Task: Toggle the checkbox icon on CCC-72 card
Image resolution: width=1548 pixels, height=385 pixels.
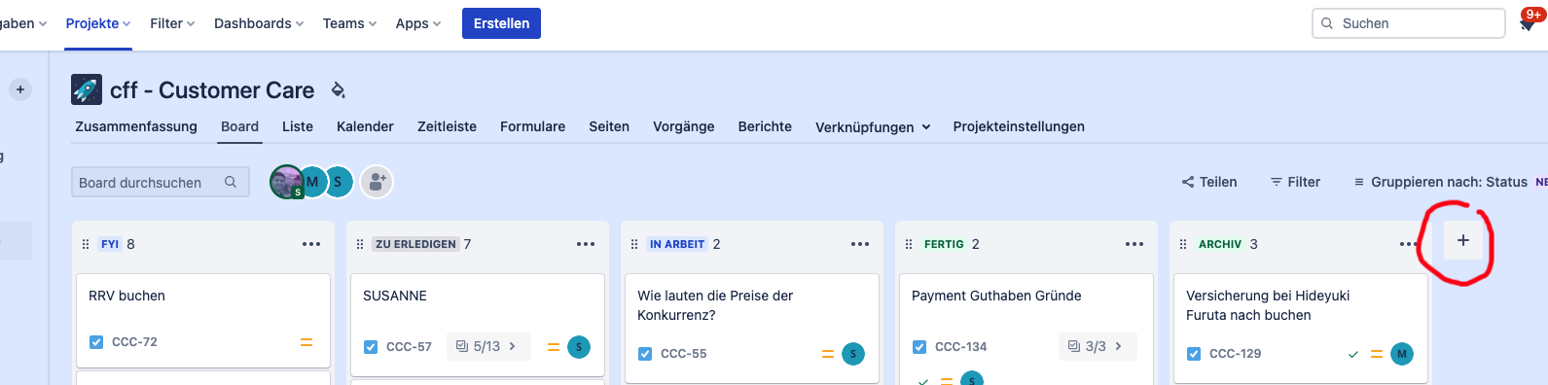Action: coord(96,342)
